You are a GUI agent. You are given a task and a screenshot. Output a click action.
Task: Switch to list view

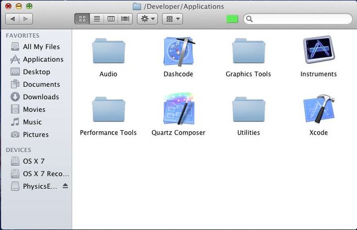pos(97,19)
